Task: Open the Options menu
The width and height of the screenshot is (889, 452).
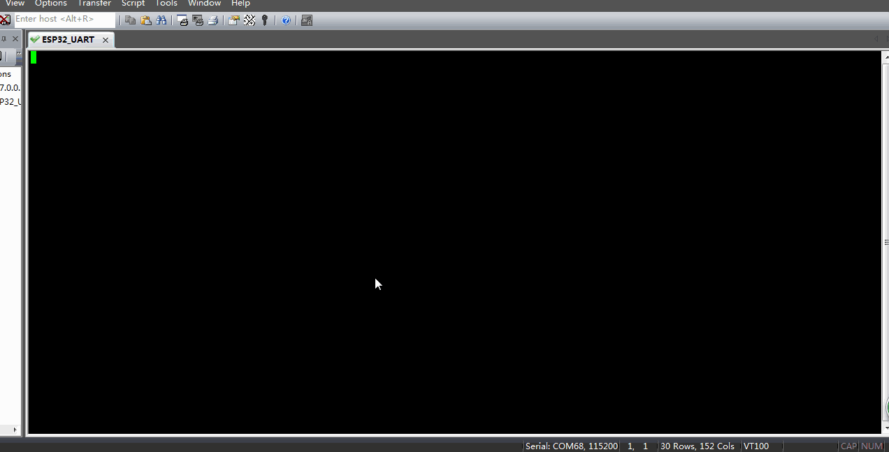Action: pyautogui.click(x=51, y=3)
